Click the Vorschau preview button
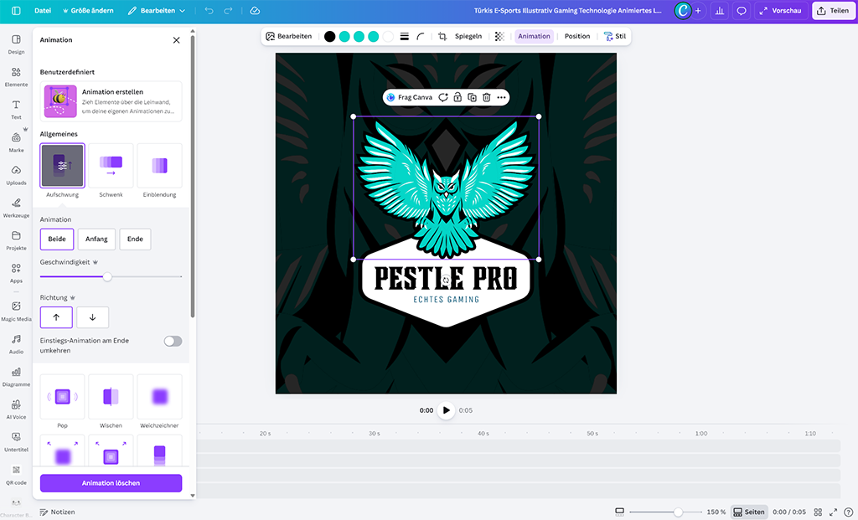 781,10
